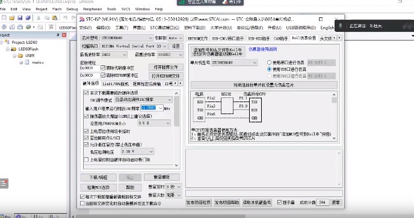Image resolution: width=414 pixels, height=218 pixels.
Task: Open chip model dropdown STC8H8K64U
Action: [x=127, y=38]
